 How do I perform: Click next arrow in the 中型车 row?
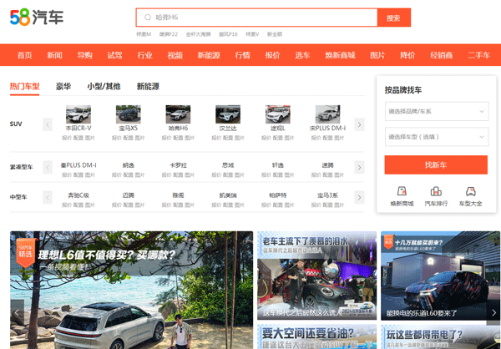359,198
